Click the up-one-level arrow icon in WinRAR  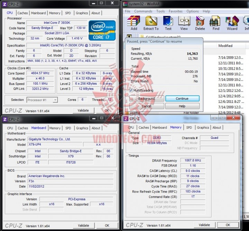[x=129, y=36]
